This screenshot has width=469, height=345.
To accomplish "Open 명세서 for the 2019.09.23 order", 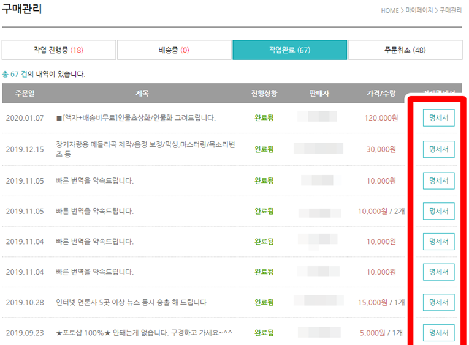I will coord(438,333).
